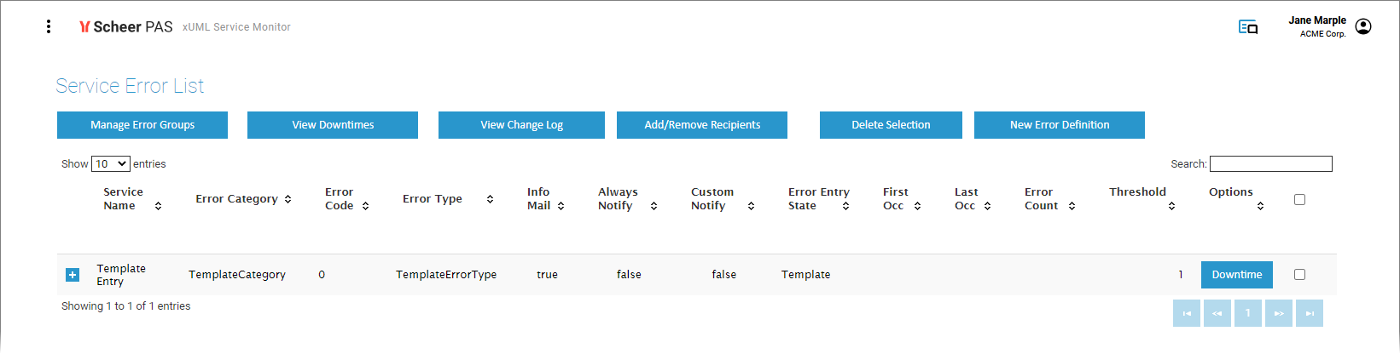Sort table by Service Name column
1400x354 pixels.
click(158, 206)
